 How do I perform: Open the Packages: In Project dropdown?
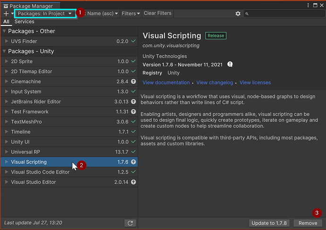point(45,14)
